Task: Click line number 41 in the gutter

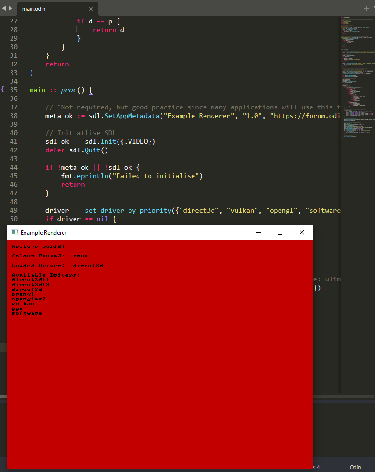Action: coord(13,141)
